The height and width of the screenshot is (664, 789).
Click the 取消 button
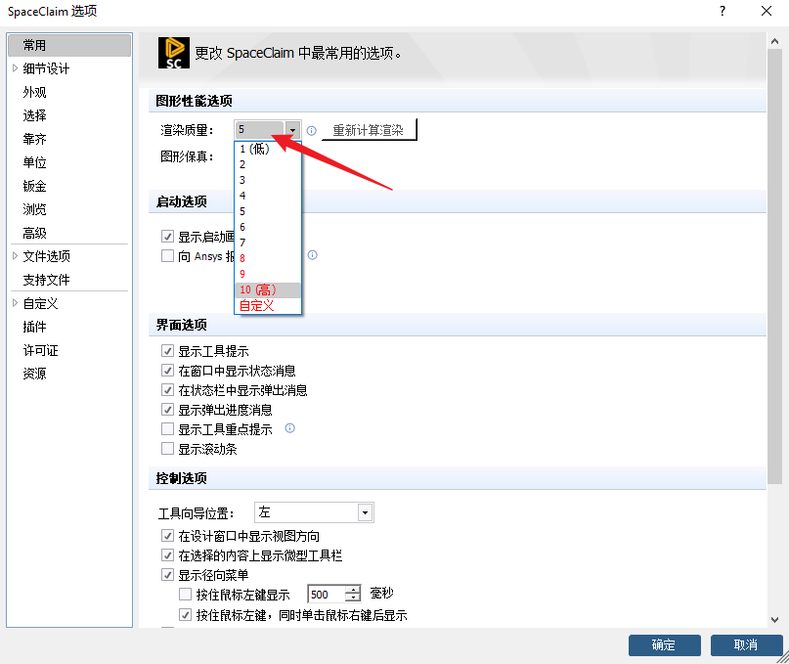(746, 644)
